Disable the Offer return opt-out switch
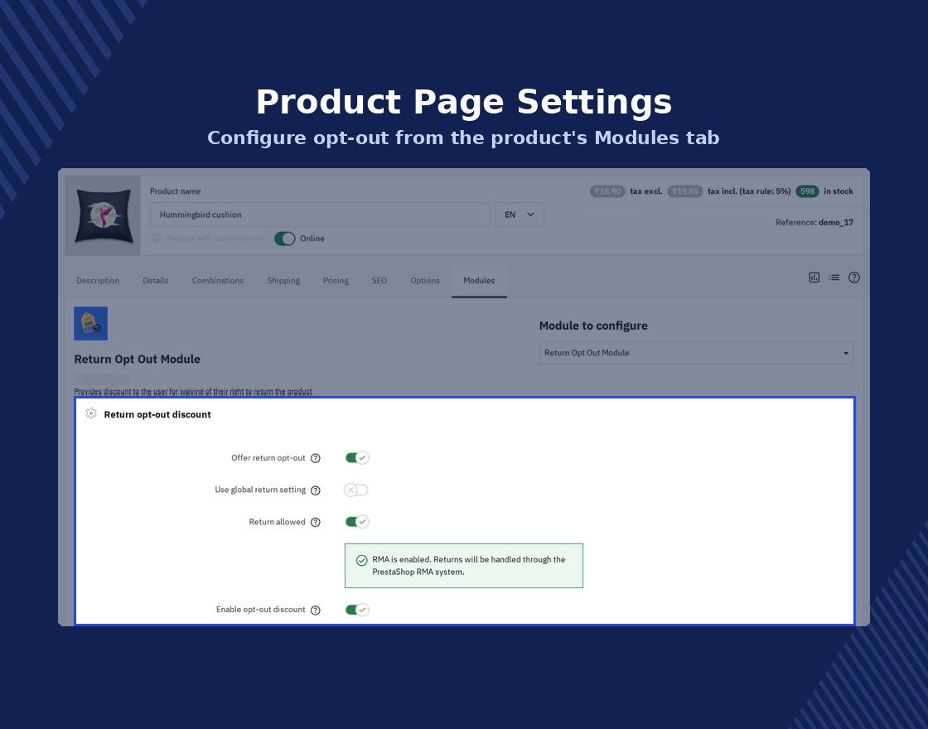This screenshot has width=928, height=729. [x=357, y=458]
